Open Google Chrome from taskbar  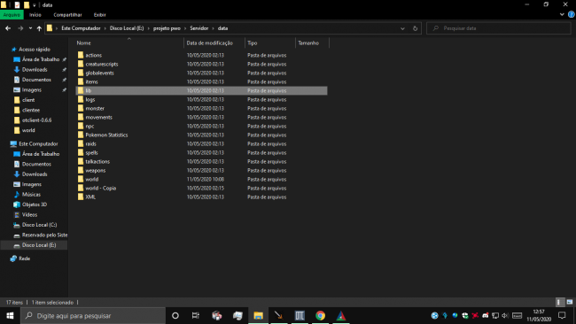pos(320,315)
